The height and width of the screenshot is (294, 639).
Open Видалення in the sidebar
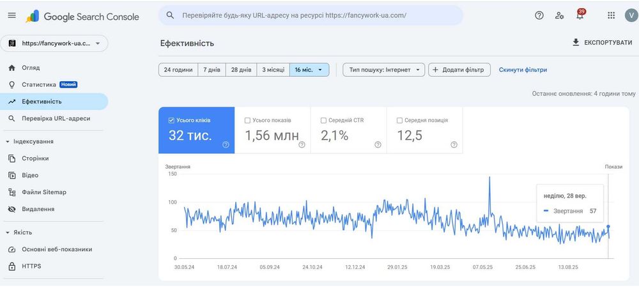tap(54, 209)
